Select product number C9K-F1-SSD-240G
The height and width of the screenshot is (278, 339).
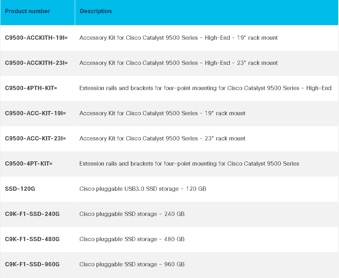[x=32, y=214]
